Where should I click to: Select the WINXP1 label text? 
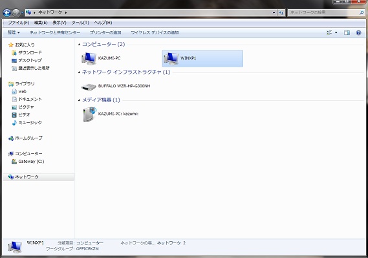(188, 58)
